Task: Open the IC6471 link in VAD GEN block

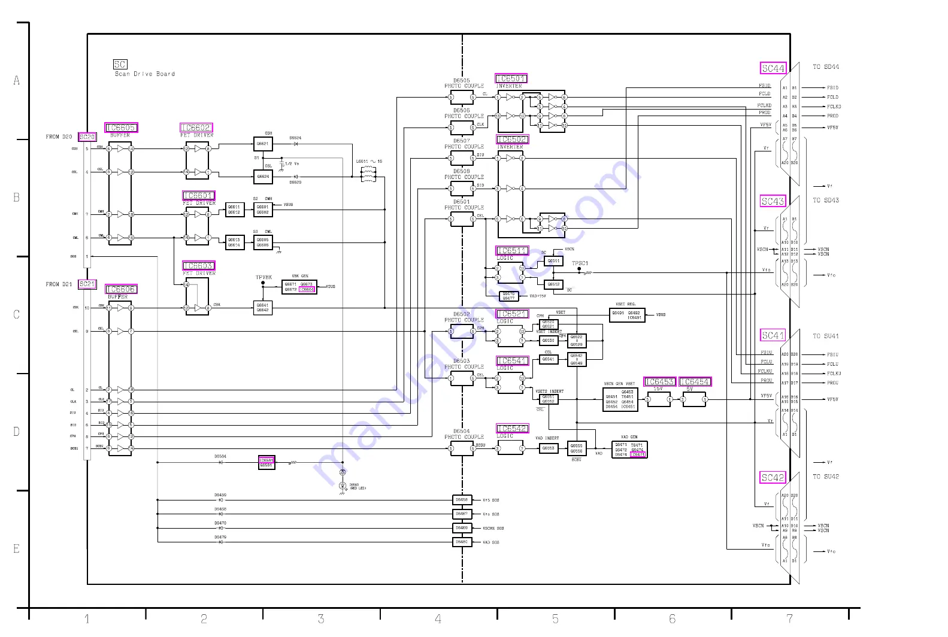Action: 638,454
